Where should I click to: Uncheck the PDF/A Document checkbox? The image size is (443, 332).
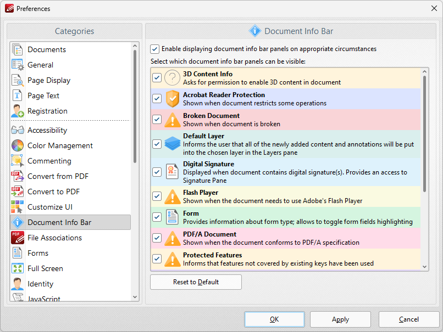click(x=157, y=238)
